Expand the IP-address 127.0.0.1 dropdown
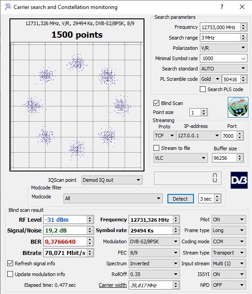This screenshot has height=294, width=252. [x=198, y=136]
